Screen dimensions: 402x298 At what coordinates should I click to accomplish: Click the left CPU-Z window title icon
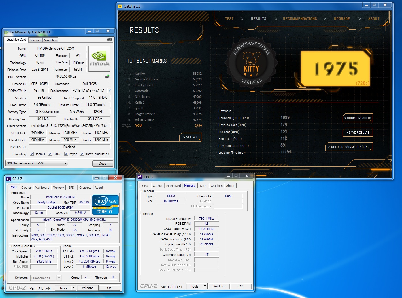pos(9,179)
